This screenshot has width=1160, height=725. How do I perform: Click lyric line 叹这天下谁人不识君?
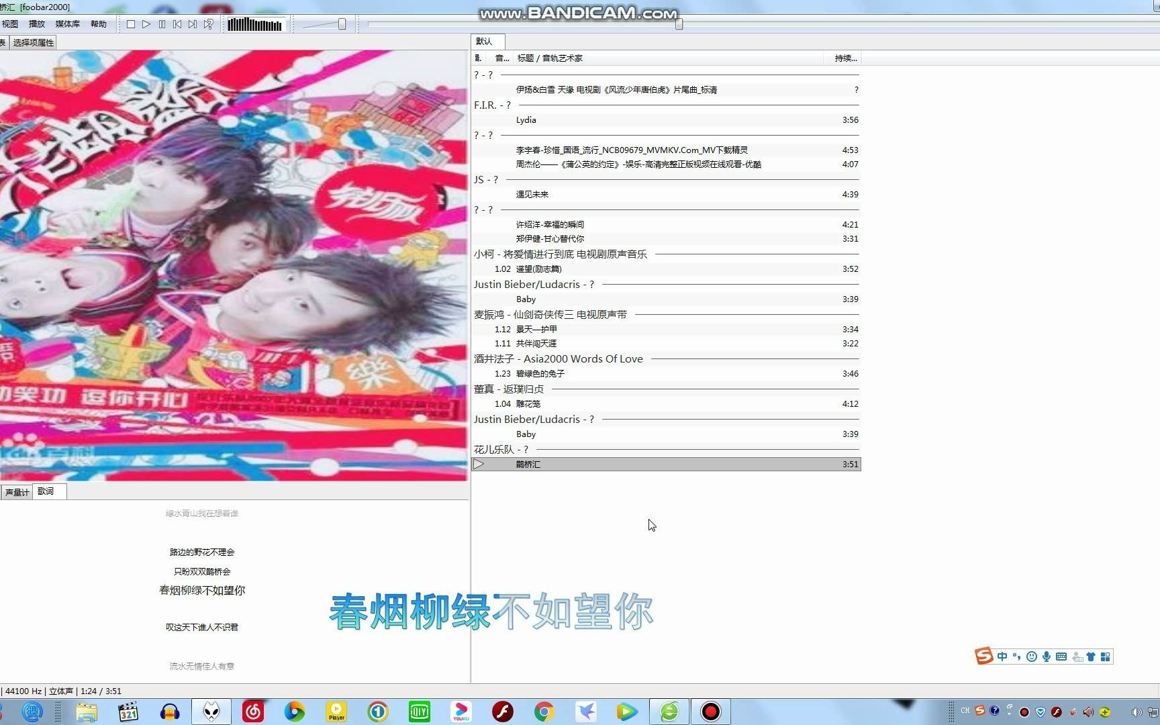pyautogui.click(x=202, y=628)
